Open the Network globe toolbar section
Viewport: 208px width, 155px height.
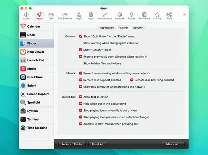point(120,16)
